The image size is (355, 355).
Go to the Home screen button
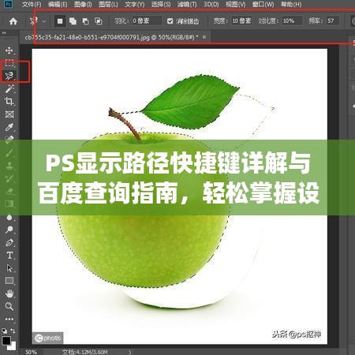tap(13, 21)
